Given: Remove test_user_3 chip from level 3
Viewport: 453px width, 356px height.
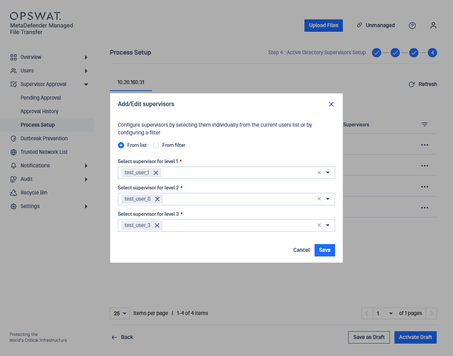Looking at the screenshot, I should tap(157, 225).
